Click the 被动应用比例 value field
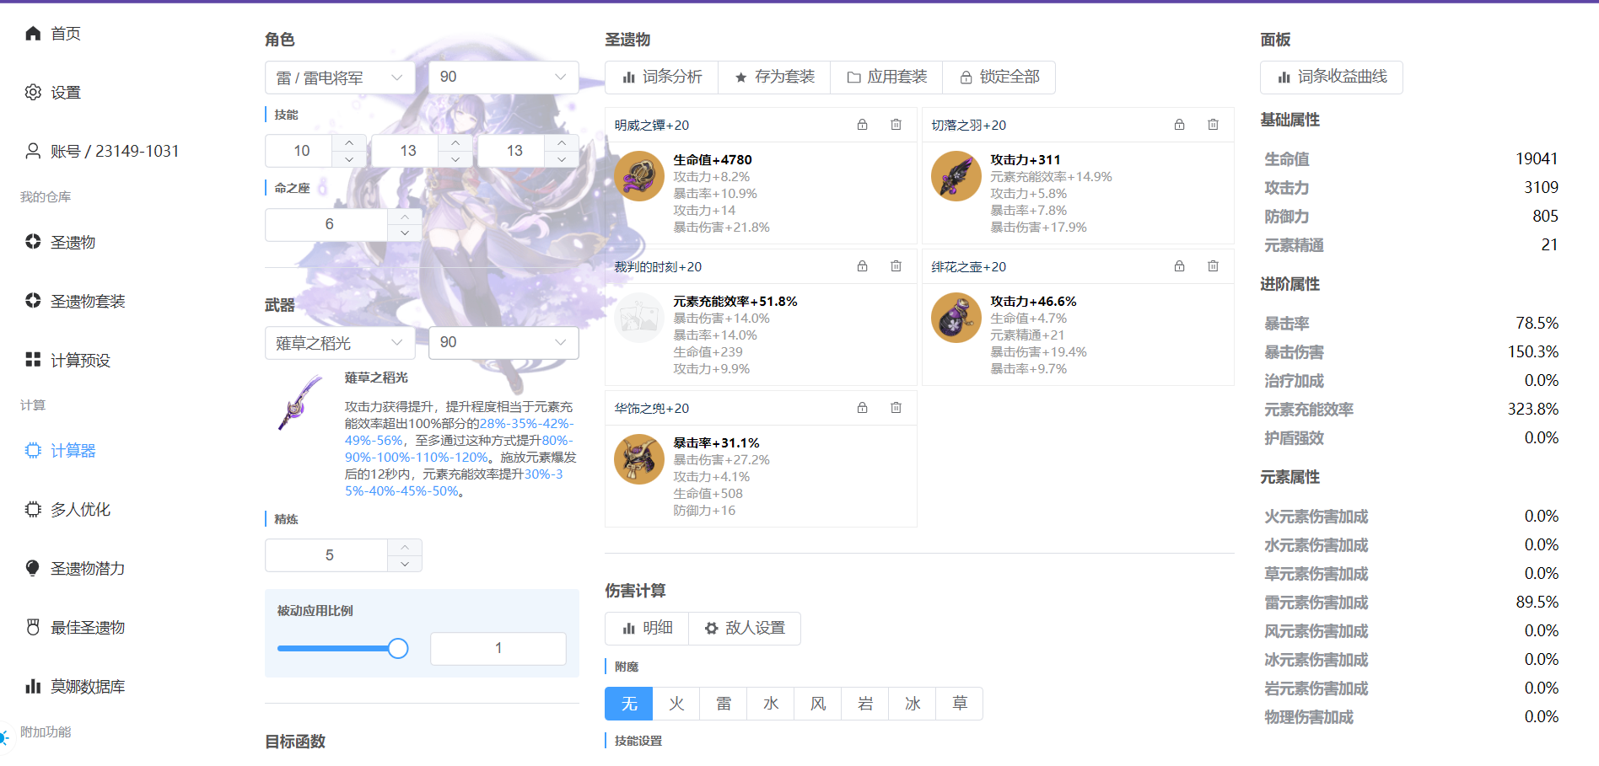 coord(498,648)
